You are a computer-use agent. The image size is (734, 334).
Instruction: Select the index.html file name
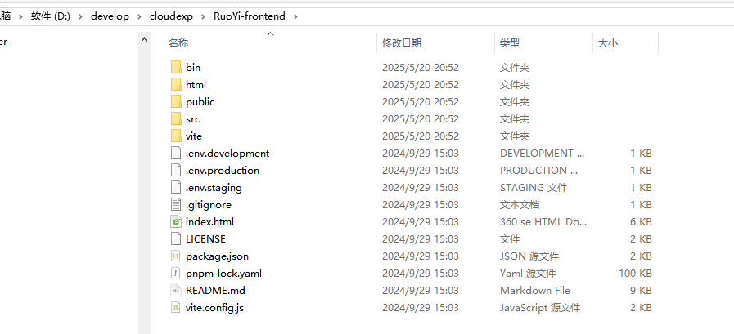point(209,222)
